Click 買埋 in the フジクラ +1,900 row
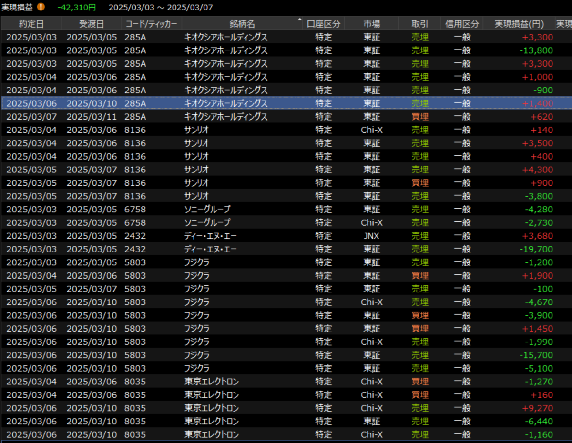572x443 pixels. 420,276
